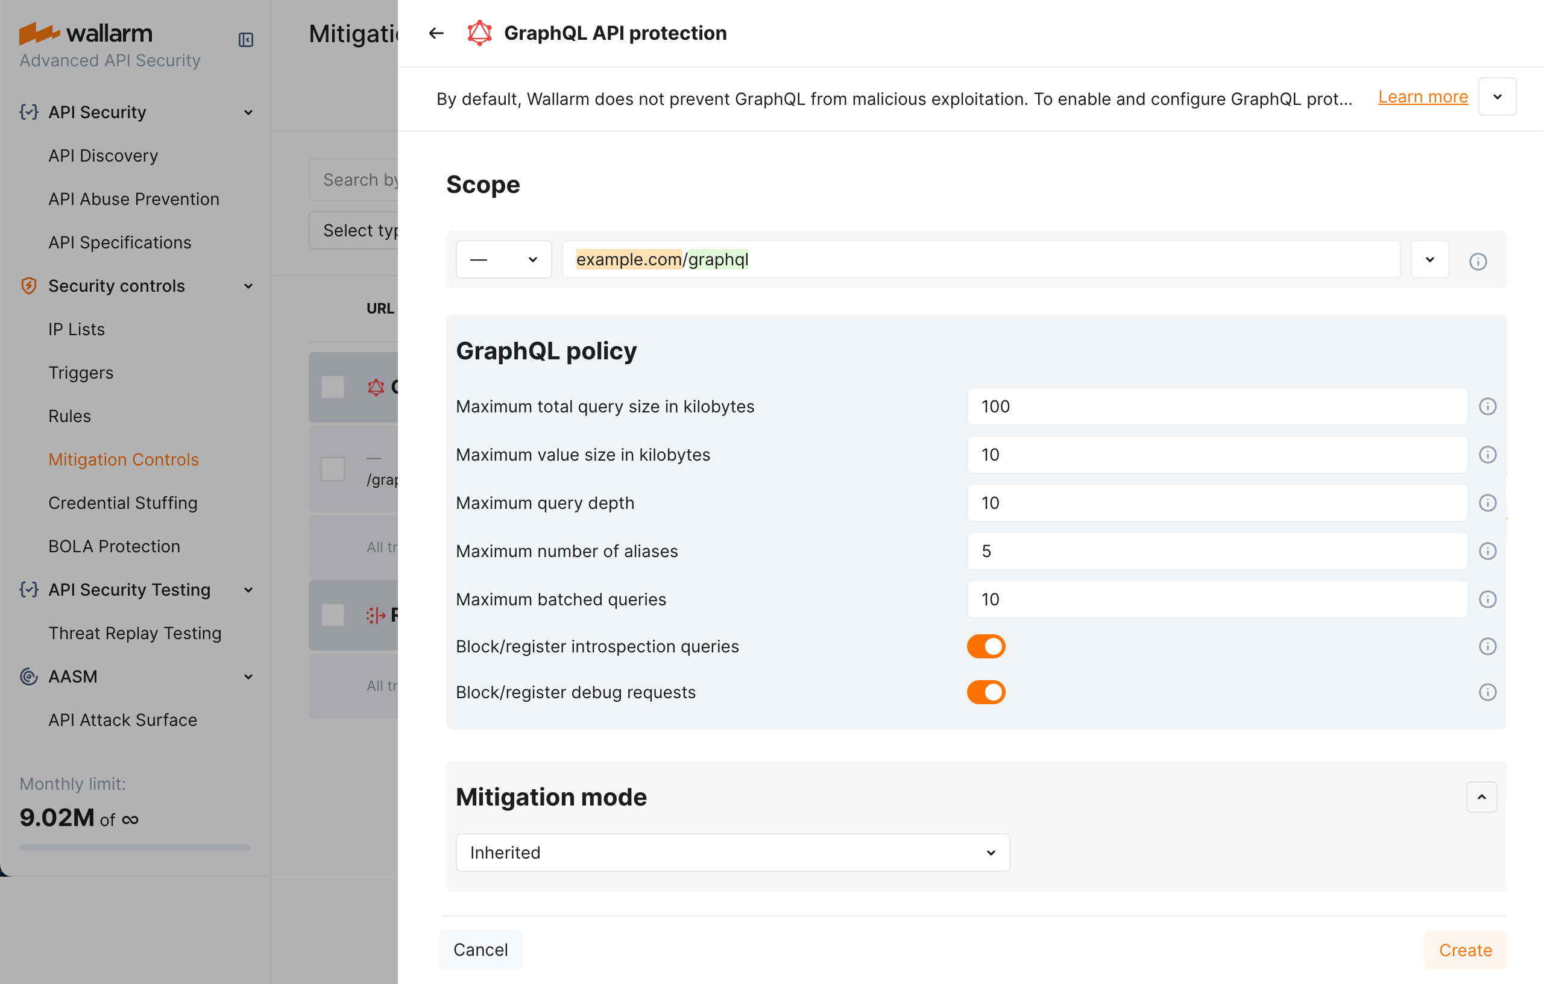Open the HTTP method dropdown in Scope
The width and height of the screenshot is (1547, 984).
click(503, 259)
